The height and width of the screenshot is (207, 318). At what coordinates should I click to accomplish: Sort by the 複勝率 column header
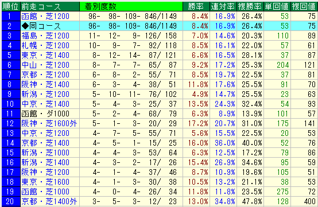[250, 6]
